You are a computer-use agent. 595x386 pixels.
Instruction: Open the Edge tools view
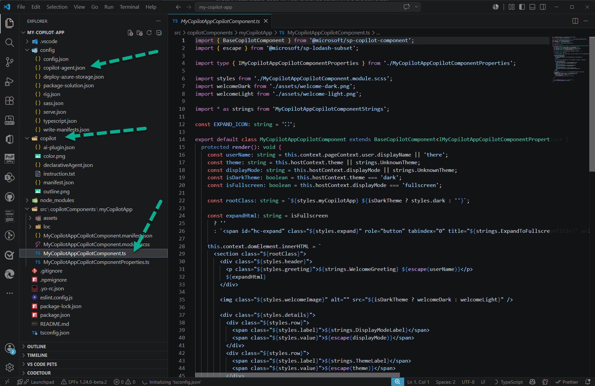coord(9,274)
